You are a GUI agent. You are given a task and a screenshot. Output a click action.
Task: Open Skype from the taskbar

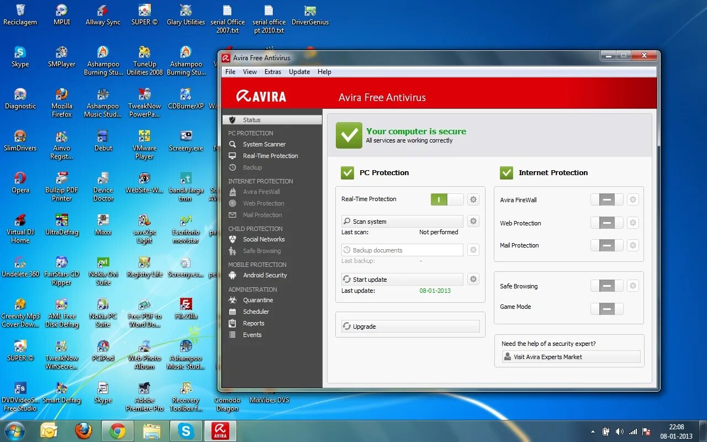pyautogui.click(x=186, y=431)
